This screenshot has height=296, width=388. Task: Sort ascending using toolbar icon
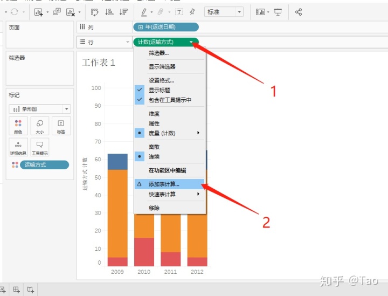point(109,12)
